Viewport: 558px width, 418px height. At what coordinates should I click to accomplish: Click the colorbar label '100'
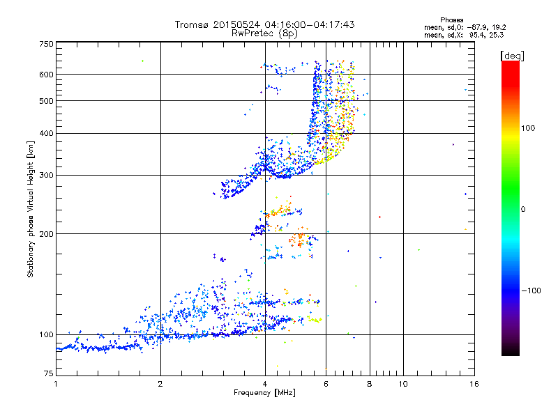[528, 128]
